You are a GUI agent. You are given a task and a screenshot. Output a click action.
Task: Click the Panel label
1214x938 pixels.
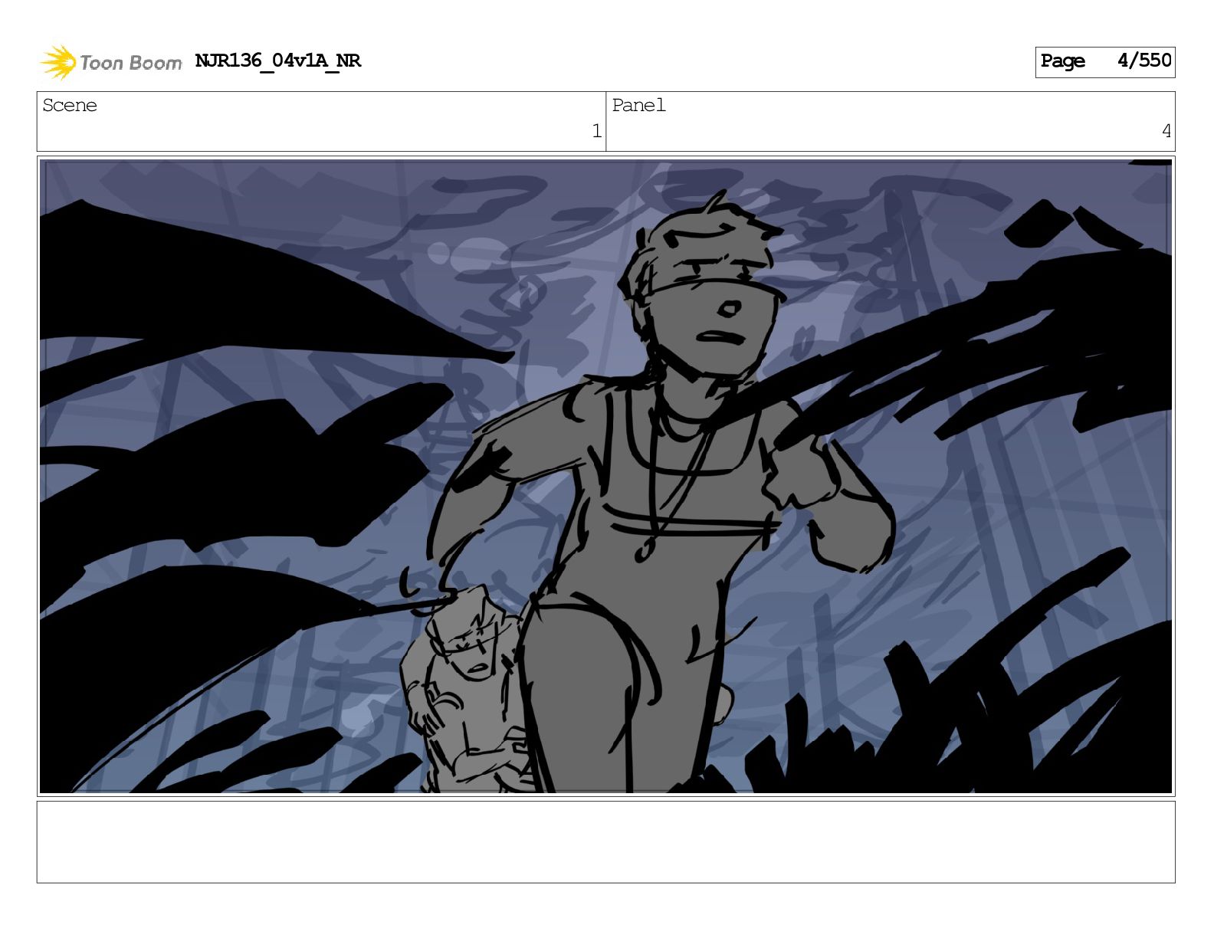638,105
